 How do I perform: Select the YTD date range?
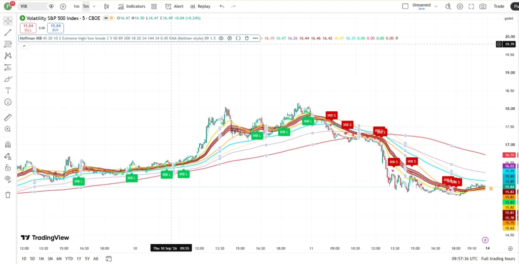(69, 259)
